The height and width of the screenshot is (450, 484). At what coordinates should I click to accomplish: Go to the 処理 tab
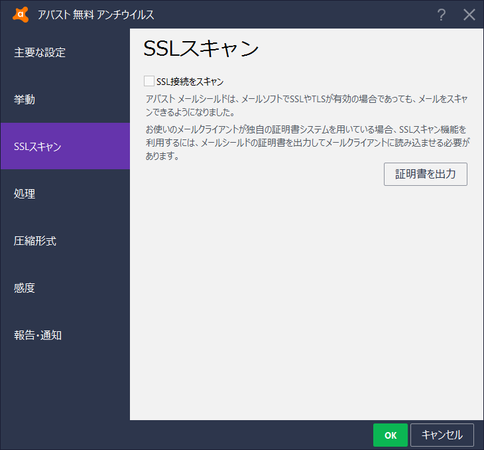65,194
